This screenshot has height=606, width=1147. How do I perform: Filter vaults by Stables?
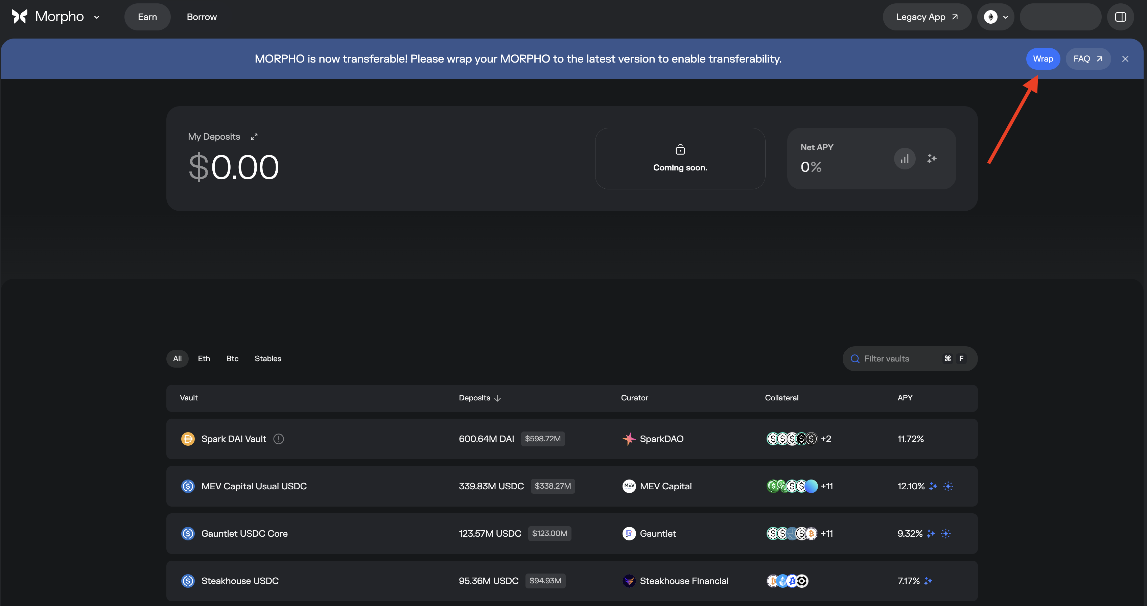(267, 359)
